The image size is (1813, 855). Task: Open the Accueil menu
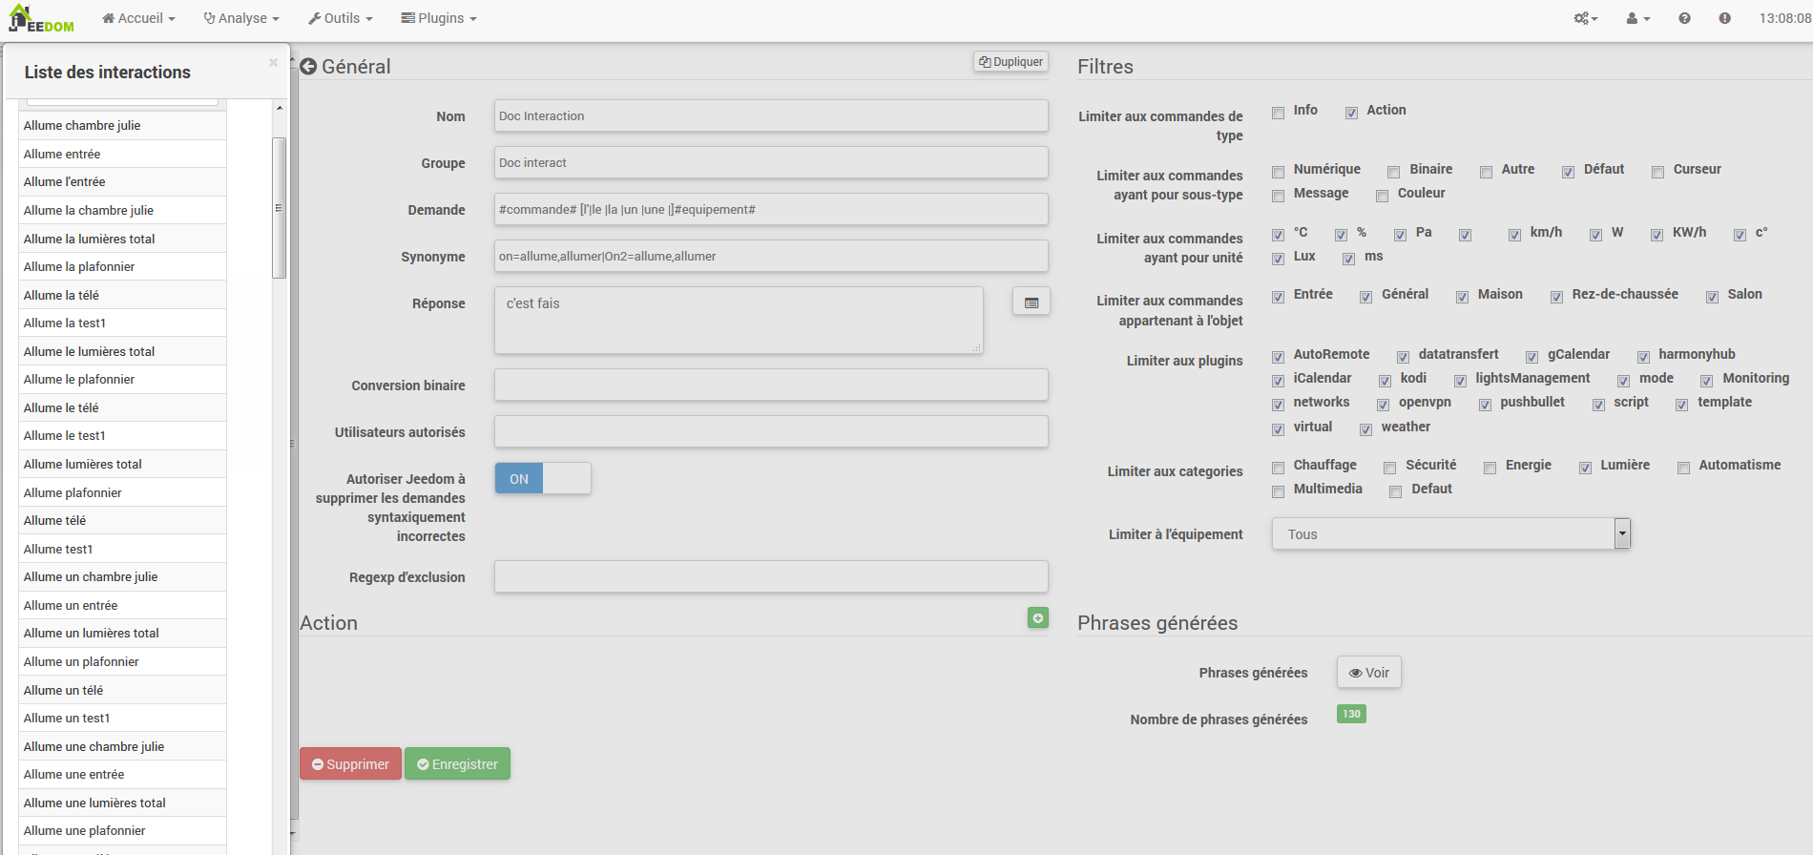139,18
